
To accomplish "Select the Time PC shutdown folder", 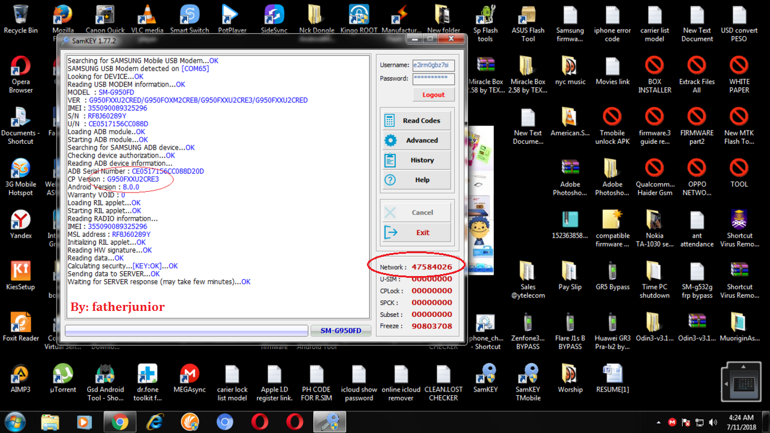I will (654, 280).
